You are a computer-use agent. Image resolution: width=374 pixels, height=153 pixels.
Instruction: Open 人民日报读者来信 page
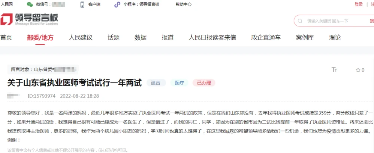[x=212, y=37]
